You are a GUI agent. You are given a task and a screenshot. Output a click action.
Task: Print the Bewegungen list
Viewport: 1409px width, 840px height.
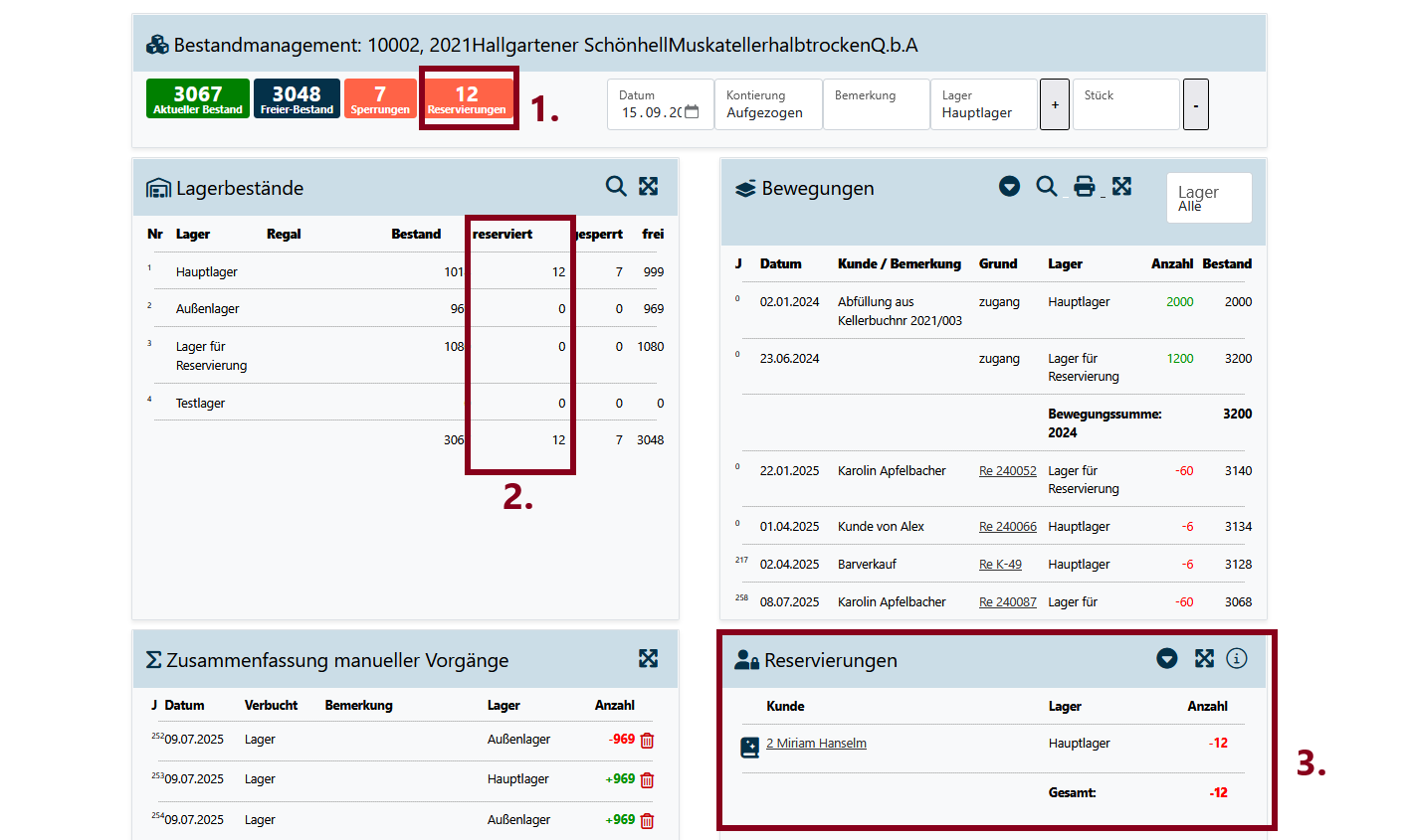pyautogui.click(x=1085, y=186)
